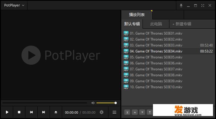The width and height of the screenshot is (216, 119).
Task: Switch to the 播放列表 tab
Action: tap(137, 15)
